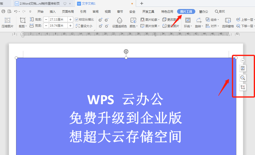255x155 pixels.
Task: Click the left indent marker on the ruler
Action: point(23,35)
